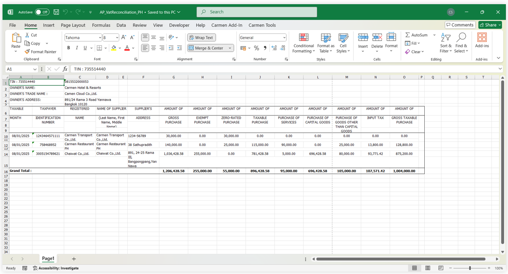Expand the General number format dropdown

284,38
